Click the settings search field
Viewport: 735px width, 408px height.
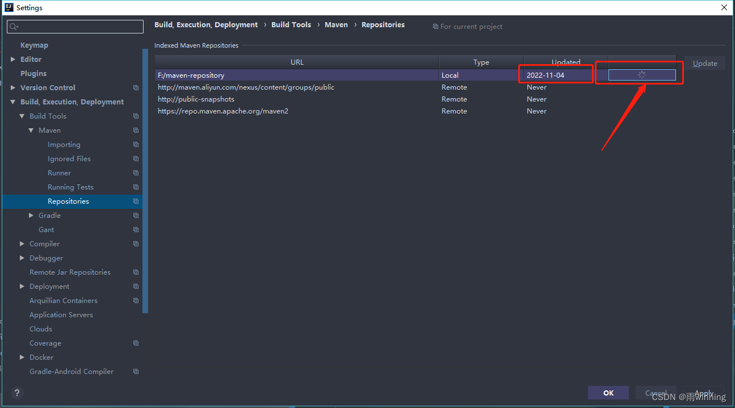pyautogui.click(x=75, y=27)
